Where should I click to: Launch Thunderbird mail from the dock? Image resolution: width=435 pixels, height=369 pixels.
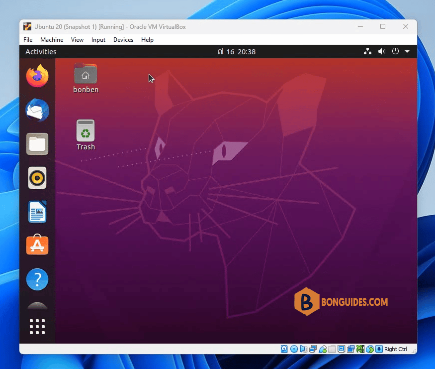(x=37, y=110)
